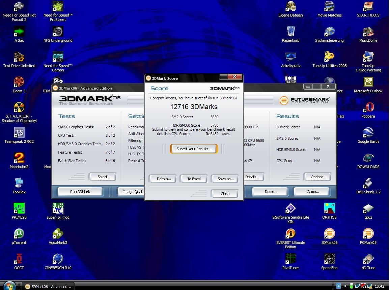The width and height of the screenshot is (389, 290).
Task: Launch Moorhuhn2 desktop icon
Action: click(x=19, y=160)
